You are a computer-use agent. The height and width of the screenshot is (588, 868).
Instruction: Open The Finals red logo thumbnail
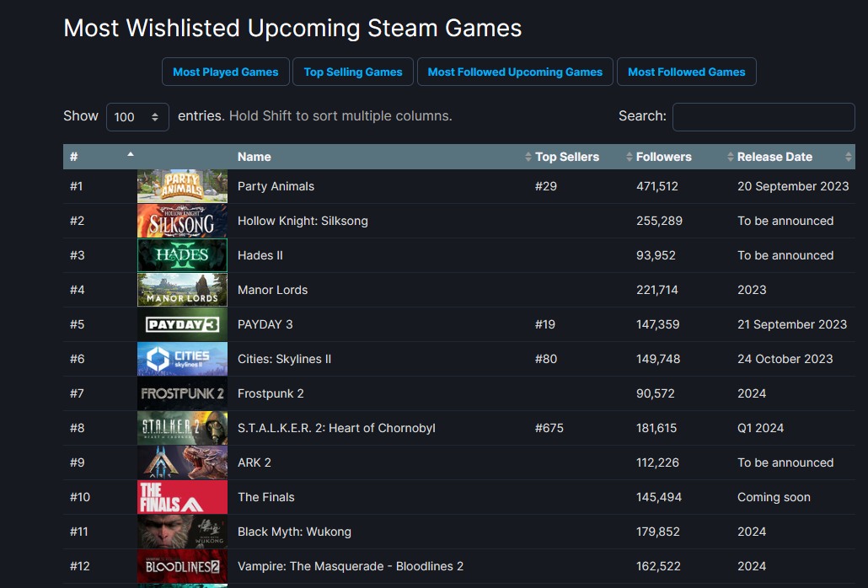pos(182,497)
